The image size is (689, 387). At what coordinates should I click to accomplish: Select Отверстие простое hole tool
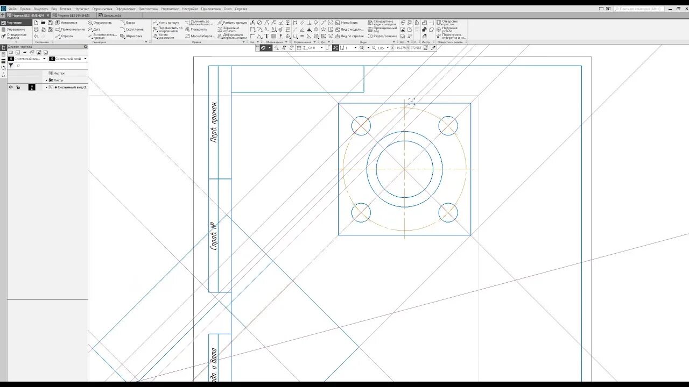[448, 23]
